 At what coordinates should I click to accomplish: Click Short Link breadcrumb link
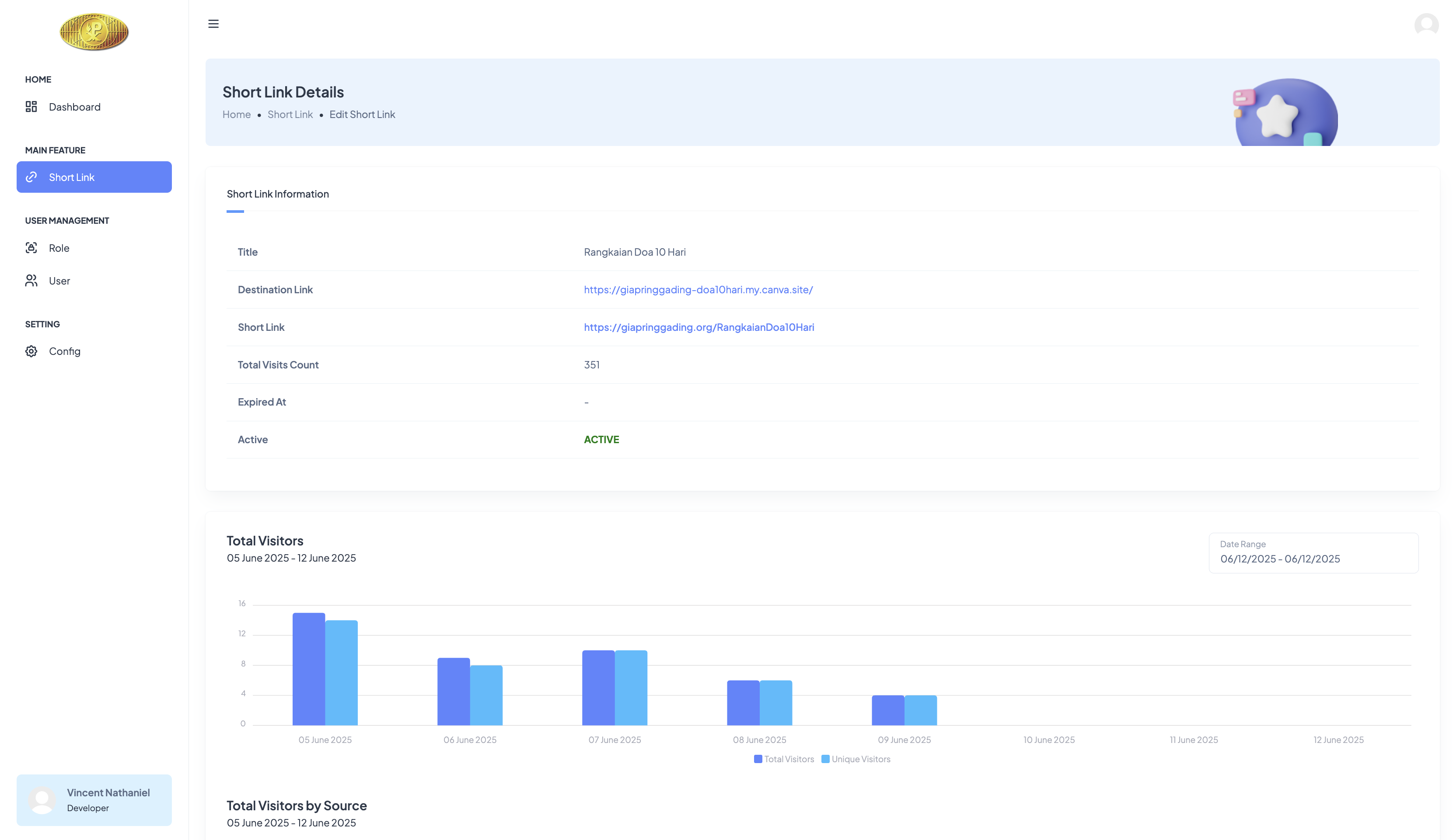[x=290, y=114]
